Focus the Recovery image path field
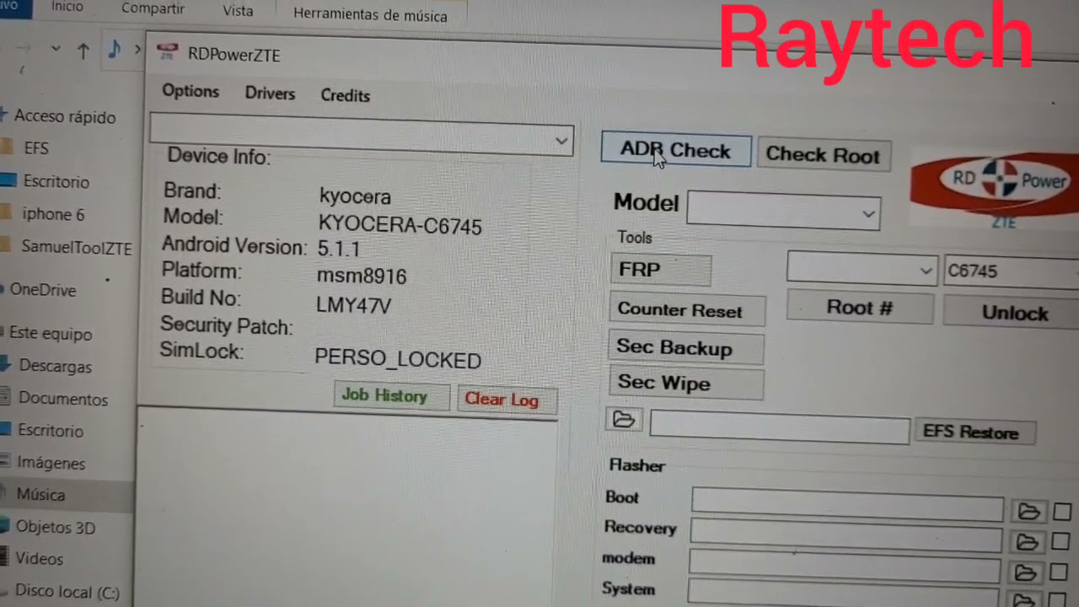 click(846, 534)
